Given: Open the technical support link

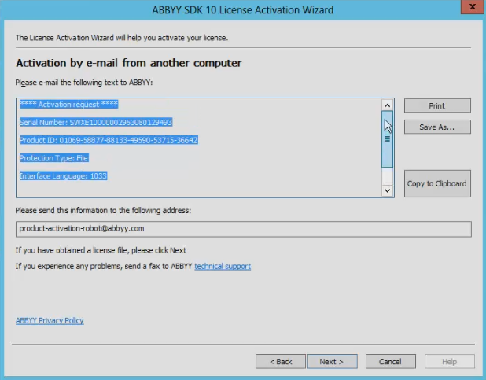Looking at the screenshot, I should (x=223, y=267).
